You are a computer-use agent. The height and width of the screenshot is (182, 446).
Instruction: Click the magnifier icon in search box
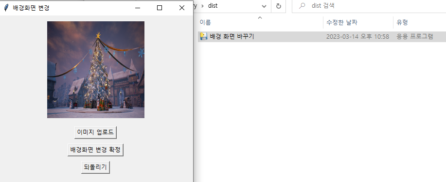302,6
